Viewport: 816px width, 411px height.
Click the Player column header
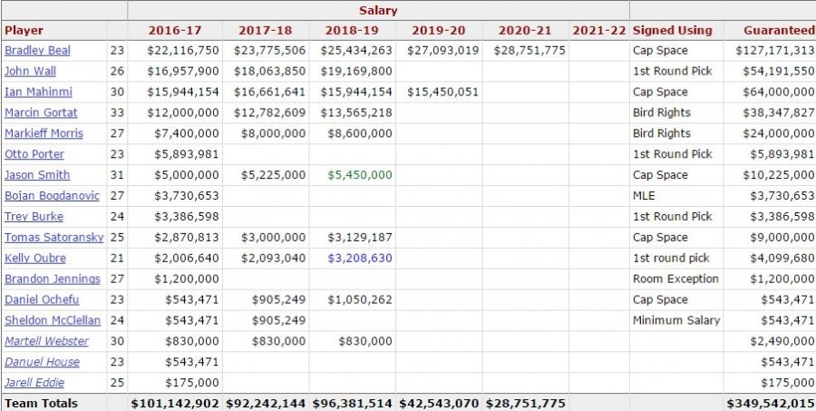coord(24,31)
